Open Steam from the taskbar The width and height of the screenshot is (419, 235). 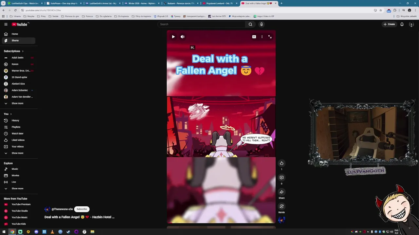(x=68, y=232)
